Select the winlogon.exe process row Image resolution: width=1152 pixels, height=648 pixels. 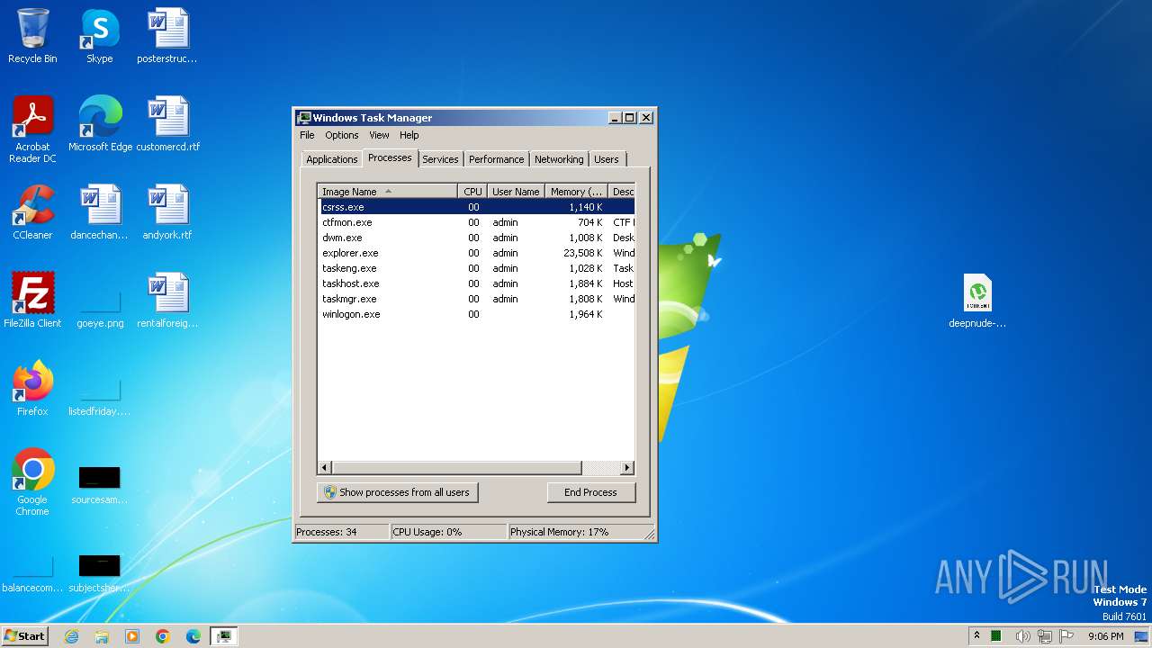(476, 314)
